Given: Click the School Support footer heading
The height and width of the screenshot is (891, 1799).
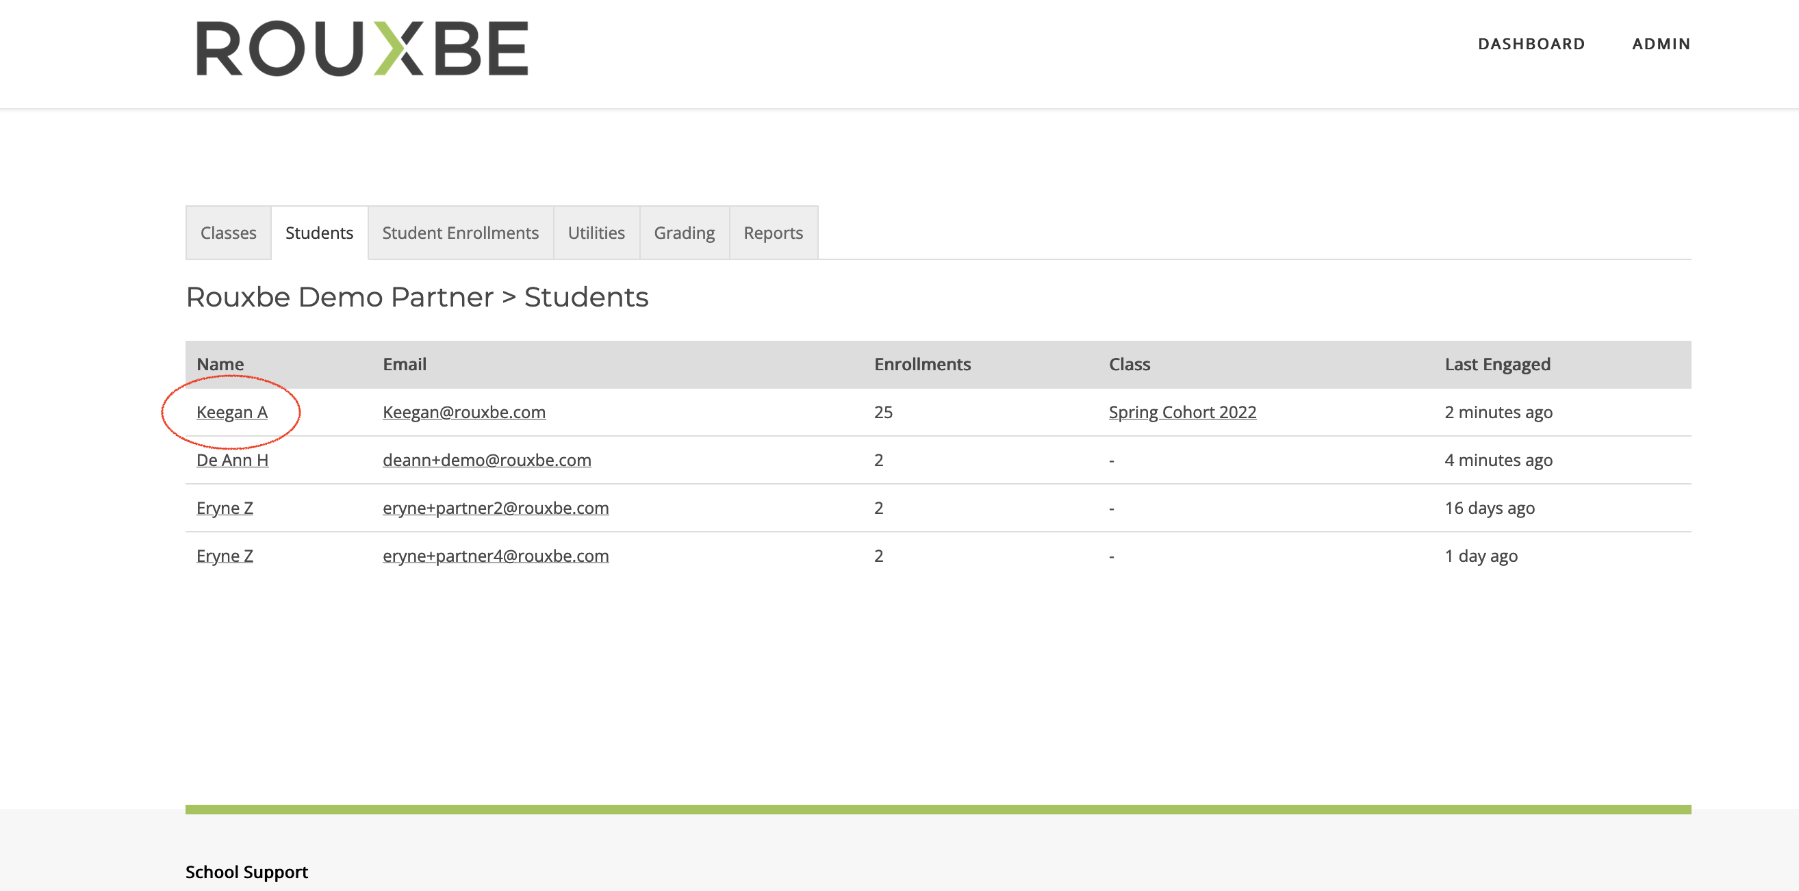Looking at the screenshot, I should click(x=246, y=871).
